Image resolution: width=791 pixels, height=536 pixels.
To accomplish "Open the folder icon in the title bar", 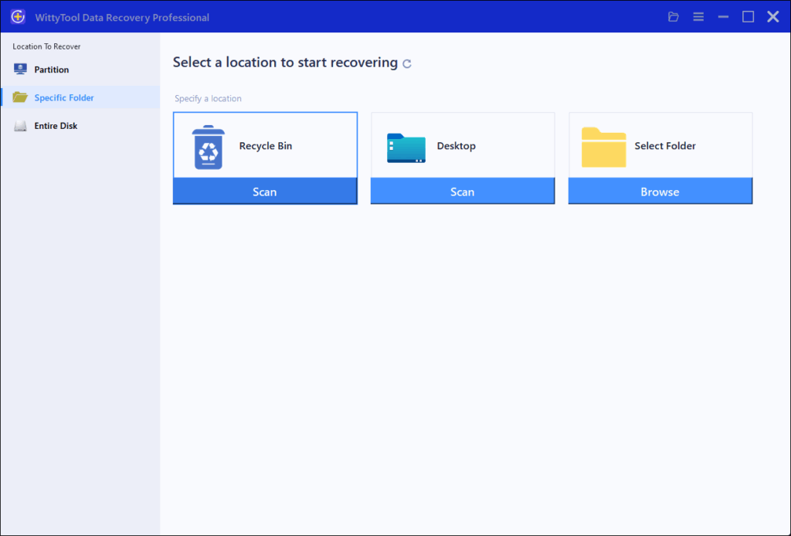I will click(x=674, y=17).
